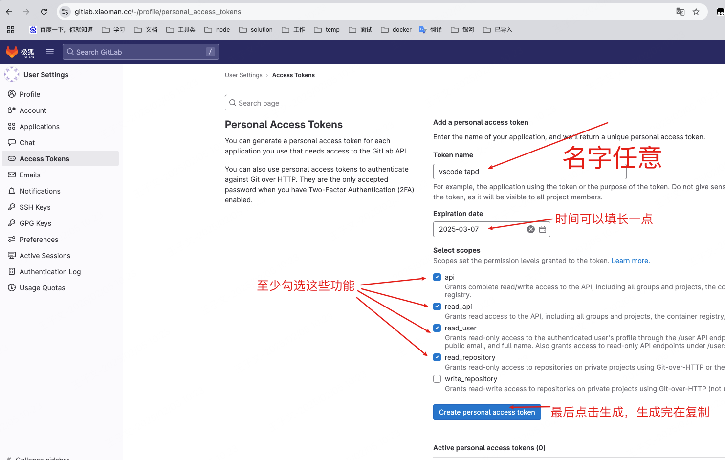
Task: Click the Emails envelope icon
Action: 12,175
